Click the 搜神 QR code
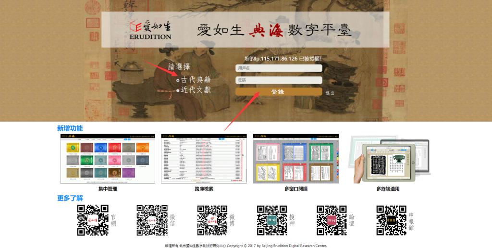The image size is (492, 248). tap(272, 221)
